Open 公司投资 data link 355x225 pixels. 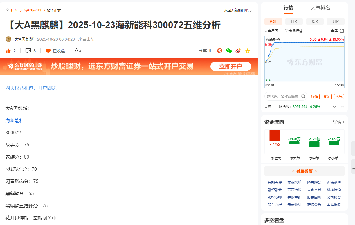[x=334, y=197]
